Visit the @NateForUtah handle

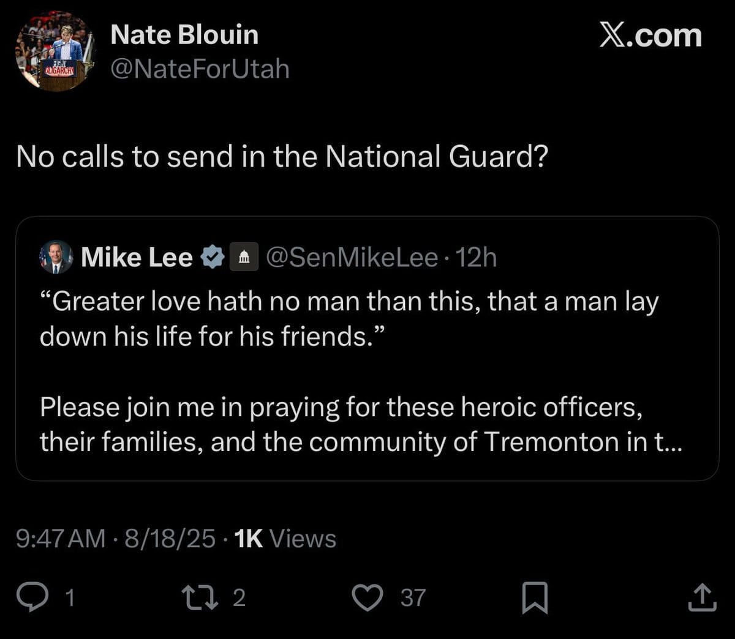(x=200, y=69)
